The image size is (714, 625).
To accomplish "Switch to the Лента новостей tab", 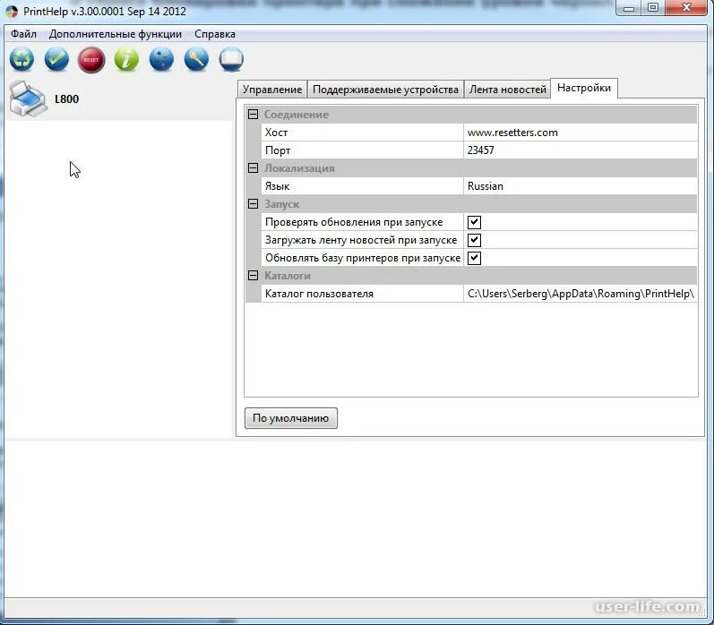I will point(508,90).
